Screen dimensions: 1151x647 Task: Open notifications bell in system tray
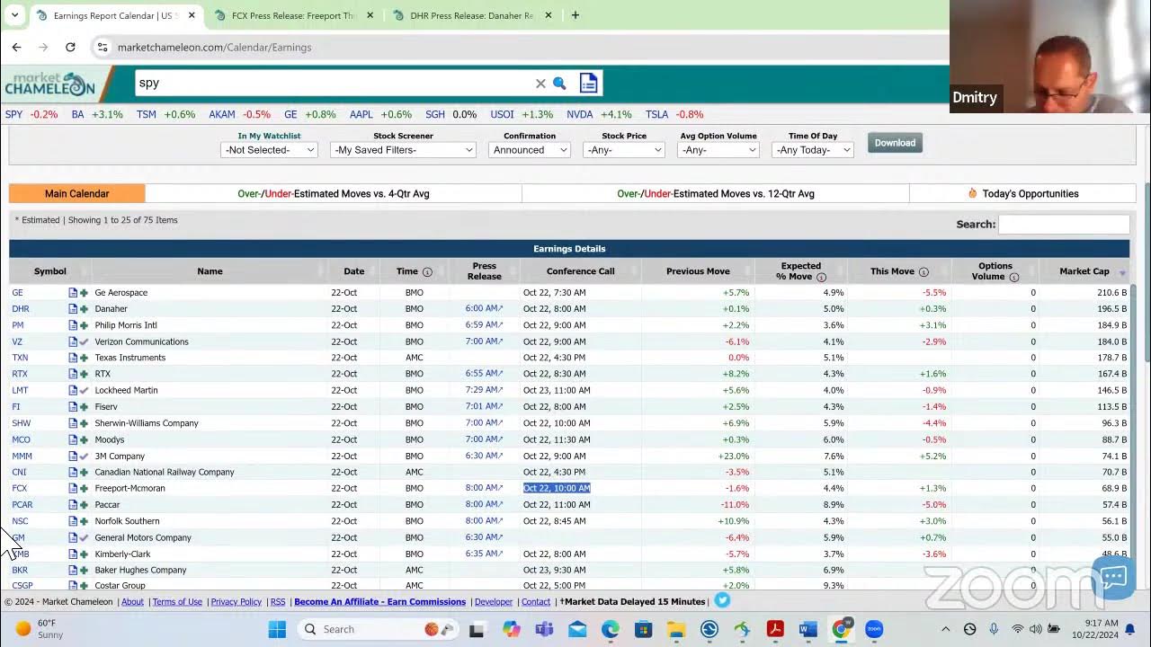pos(1129,629)
